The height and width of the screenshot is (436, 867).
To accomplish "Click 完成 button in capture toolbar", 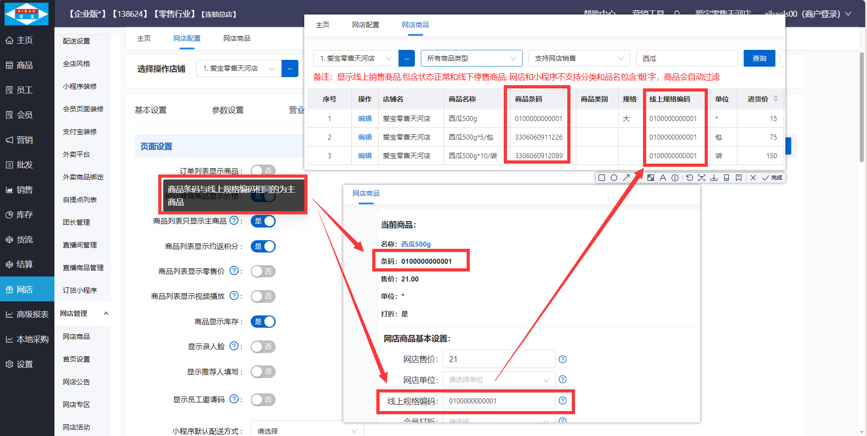I will click(x=773, y=178).
